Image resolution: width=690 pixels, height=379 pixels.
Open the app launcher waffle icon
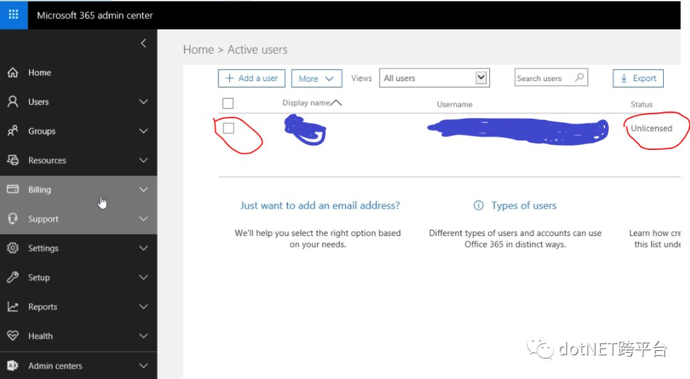[x=13, y=15]
